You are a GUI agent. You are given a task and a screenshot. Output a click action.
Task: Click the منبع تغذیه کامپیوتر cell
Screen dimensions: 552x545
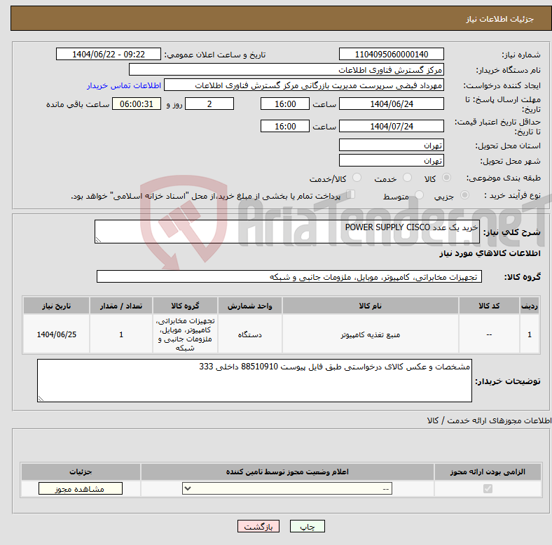pos(371,334)
